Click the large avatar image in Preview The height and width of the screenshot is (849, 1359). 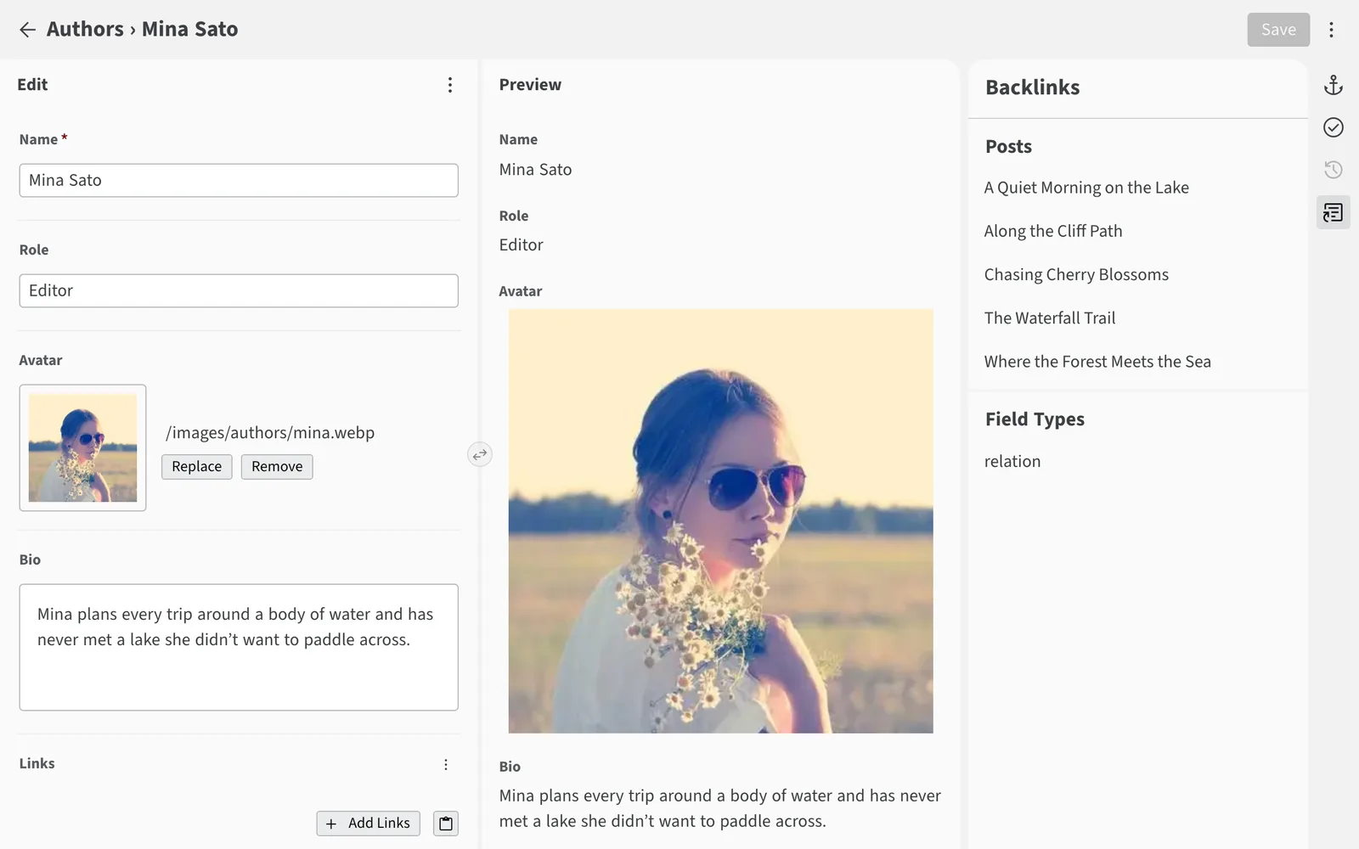720,521
